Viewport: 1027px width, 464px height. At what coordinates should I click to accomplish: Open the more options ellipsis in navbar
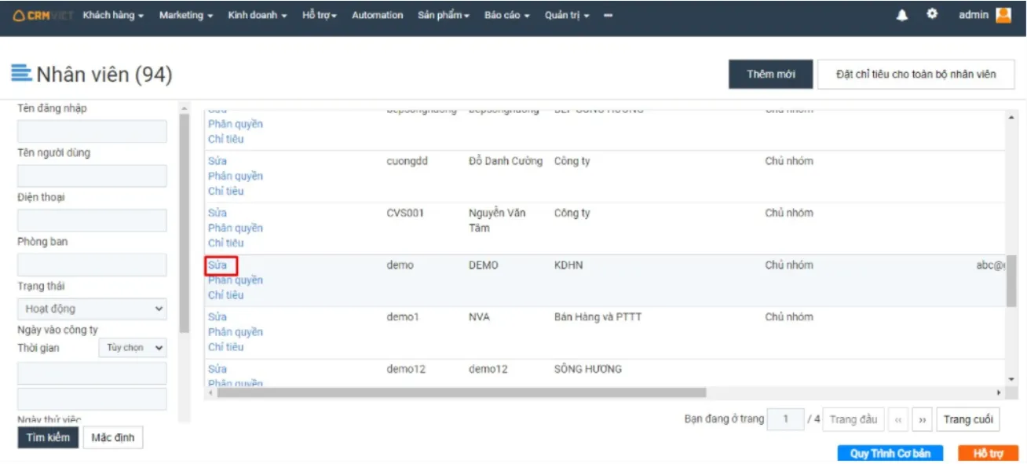[609, 16]
